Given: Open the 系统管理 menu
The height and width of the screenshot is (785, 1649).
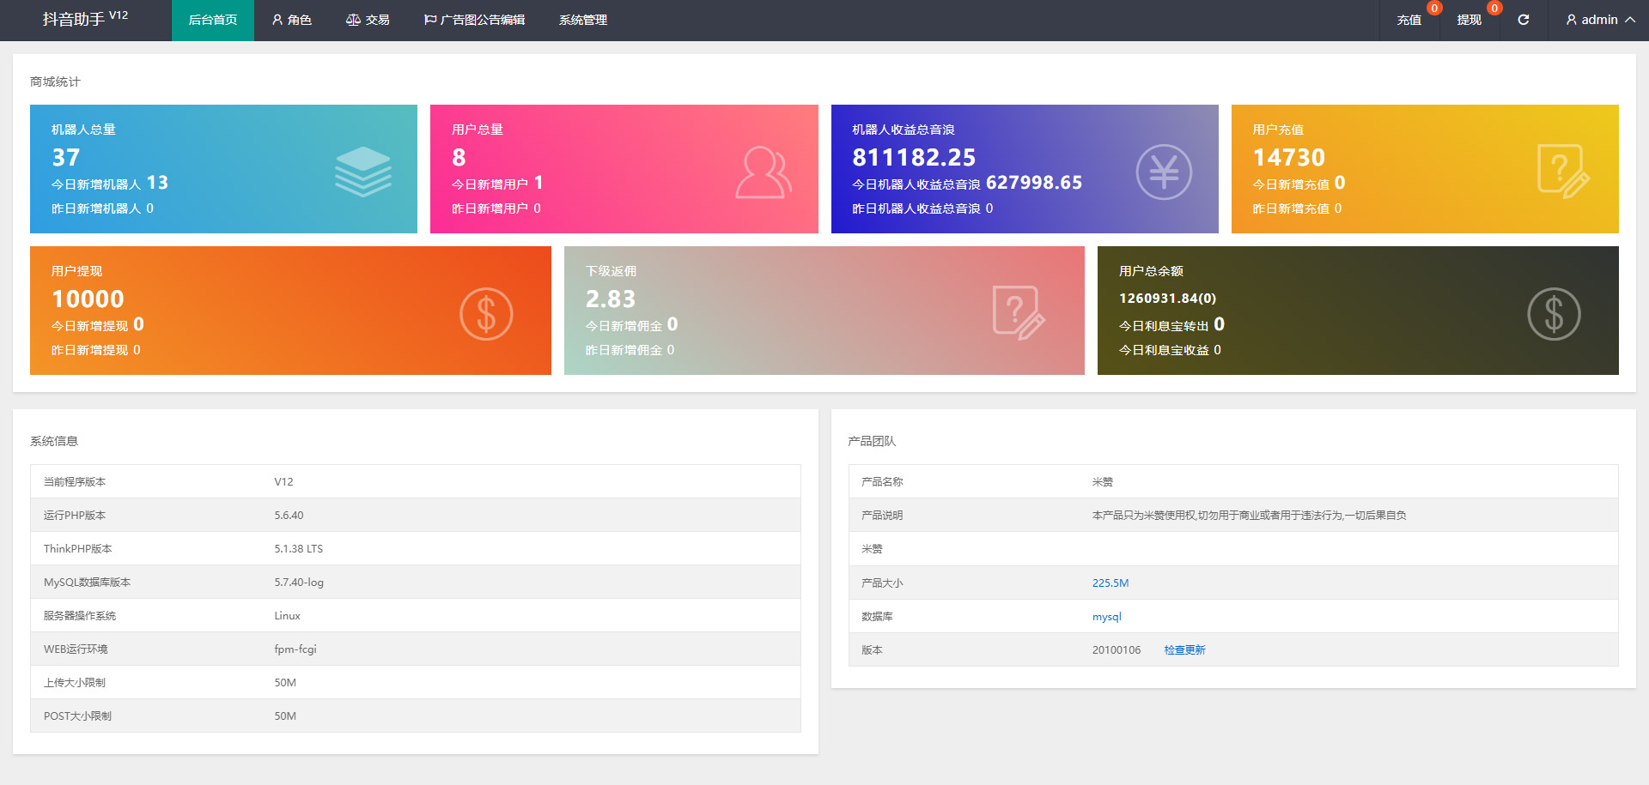Looking at the screenshot, I should pos(583,20).
